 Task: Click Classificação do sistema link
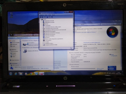[x=92, y=43]
